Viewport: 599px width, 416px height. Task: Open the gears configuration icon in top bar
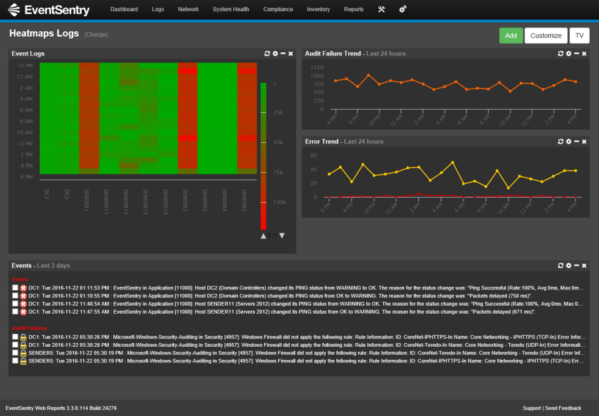[402, 9]
